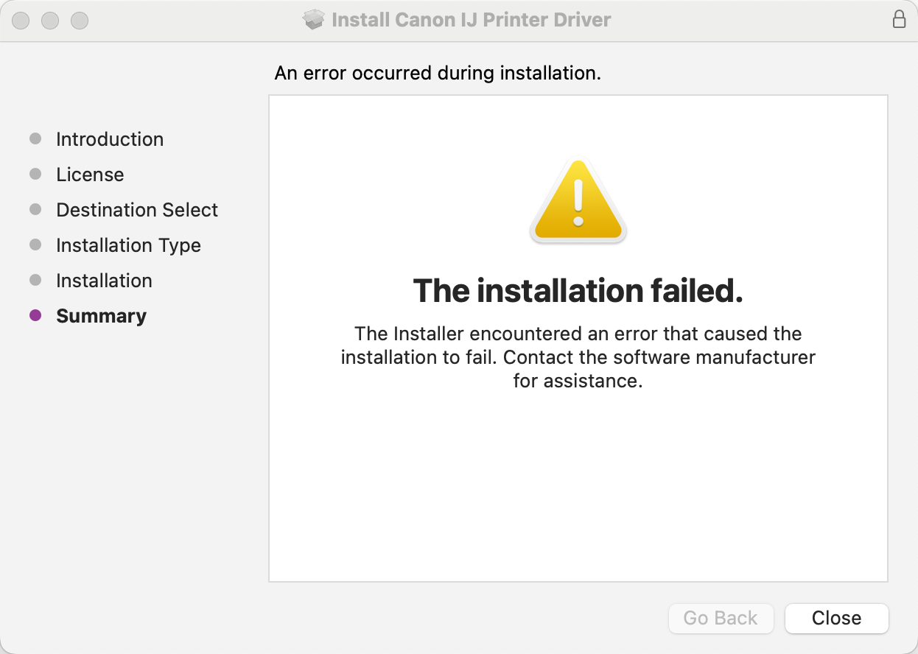
Task: Select the License step in the sidebar
Action: [90, 175]
